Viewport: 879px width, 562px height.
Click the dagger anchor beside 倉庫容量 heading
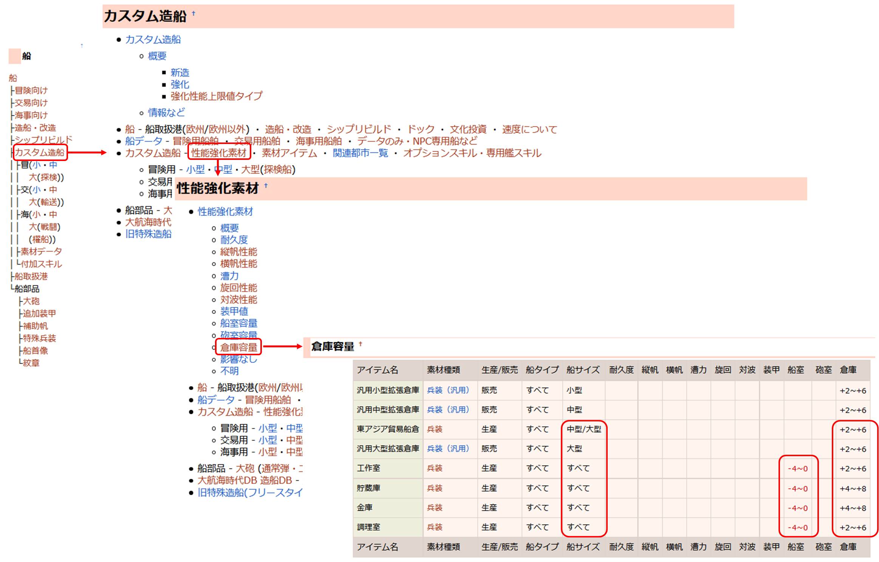point(360,344)
